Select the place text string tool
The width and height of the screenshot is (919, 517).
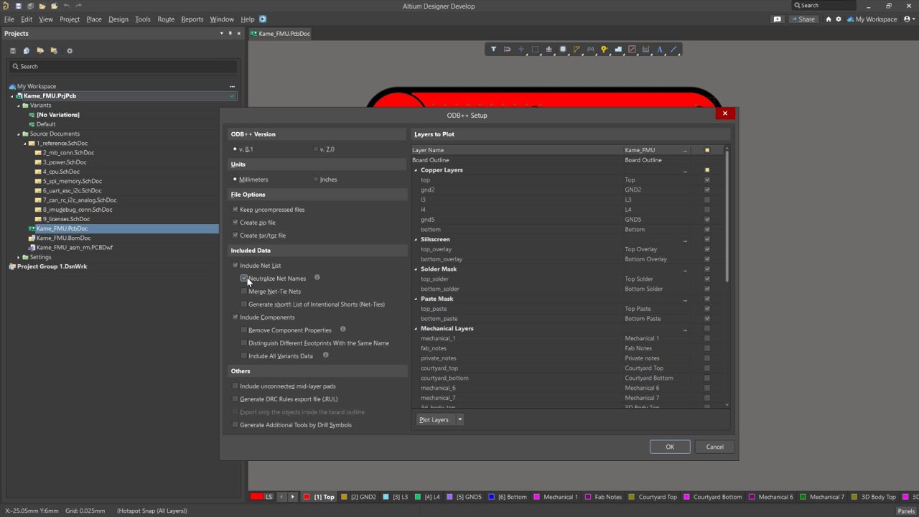click(660, 50)
